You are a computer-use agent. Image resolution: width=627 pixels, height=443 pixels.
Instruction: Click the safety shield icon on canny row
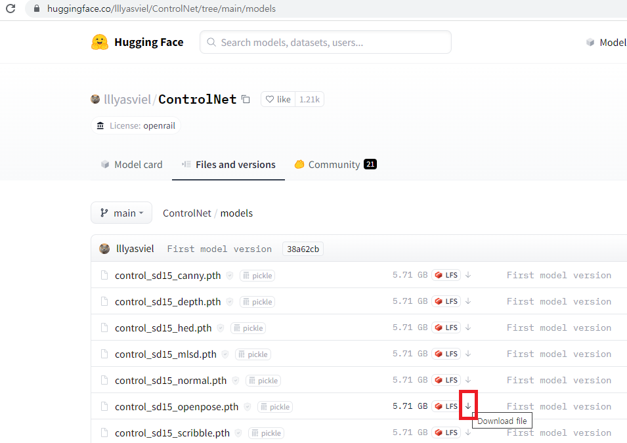[x=230, y=276]
